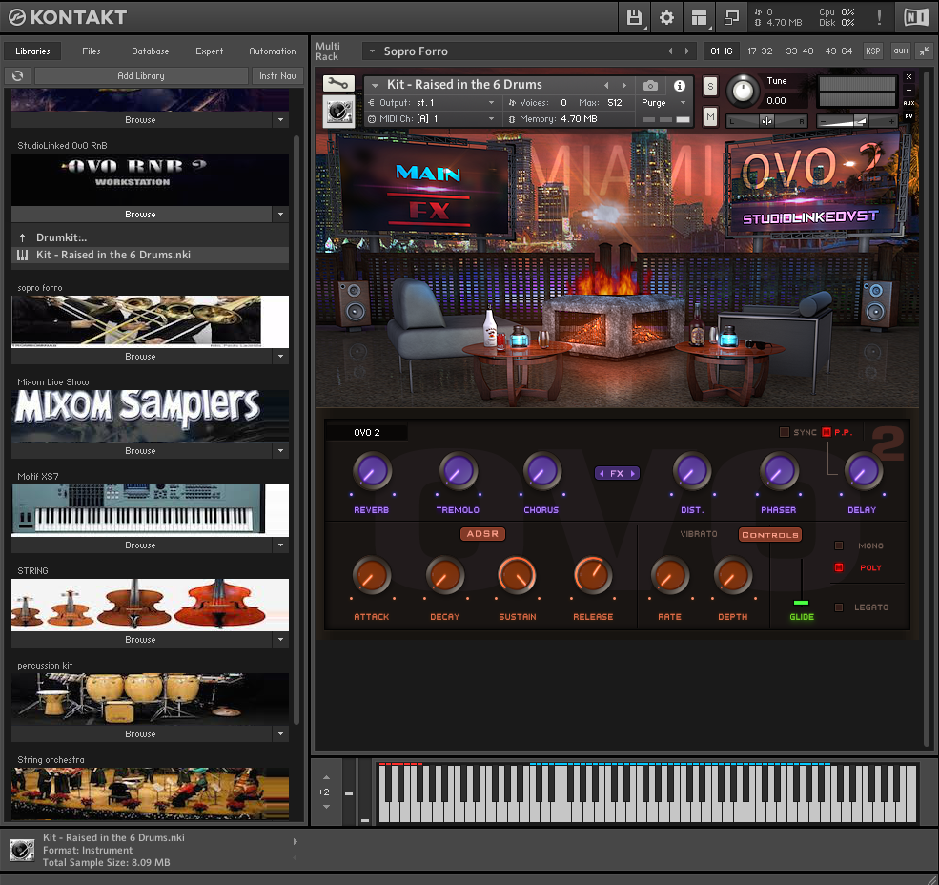The width and height of the screenshot is (939, 885).
Task: Click the FX page selector button
Action: tap(617, 473)
